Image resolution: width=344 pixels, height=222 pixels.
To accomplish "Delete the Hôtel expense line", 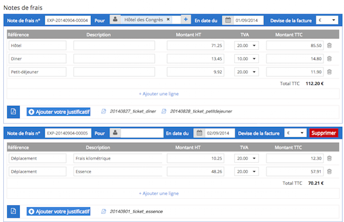I will (329, 46).
